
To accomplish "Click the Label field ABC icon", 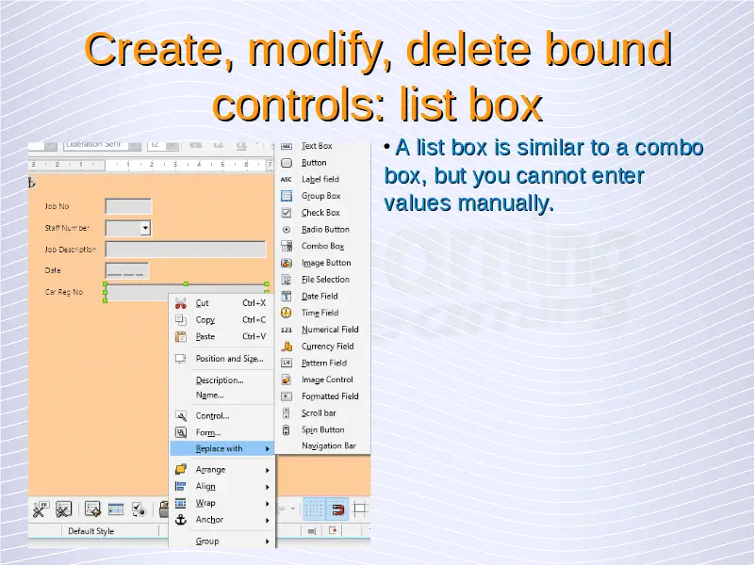I will click(x=287, y=179).
